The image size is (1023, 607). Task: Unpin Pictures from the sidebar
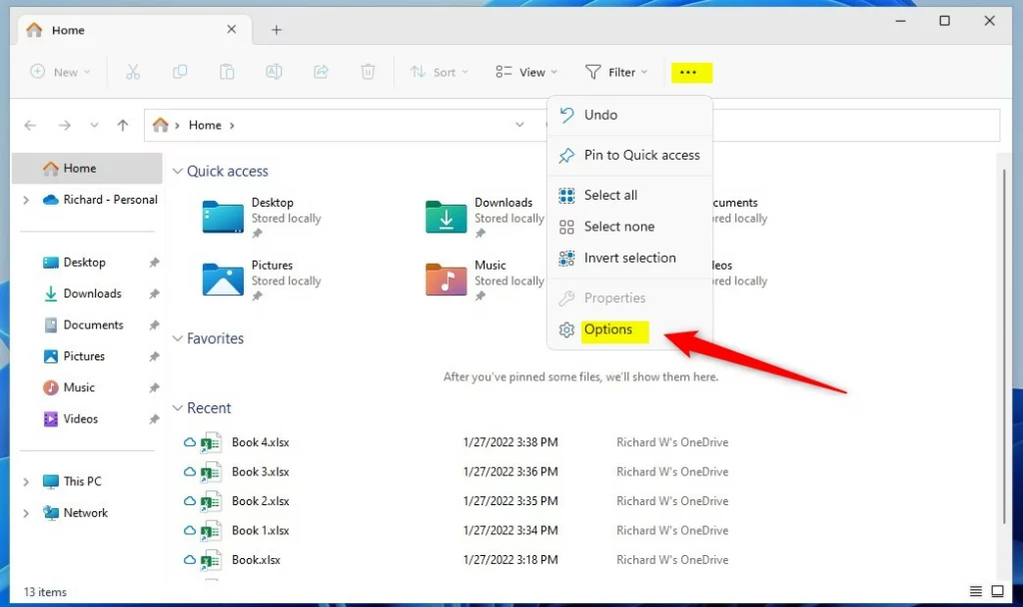point(154,355)
